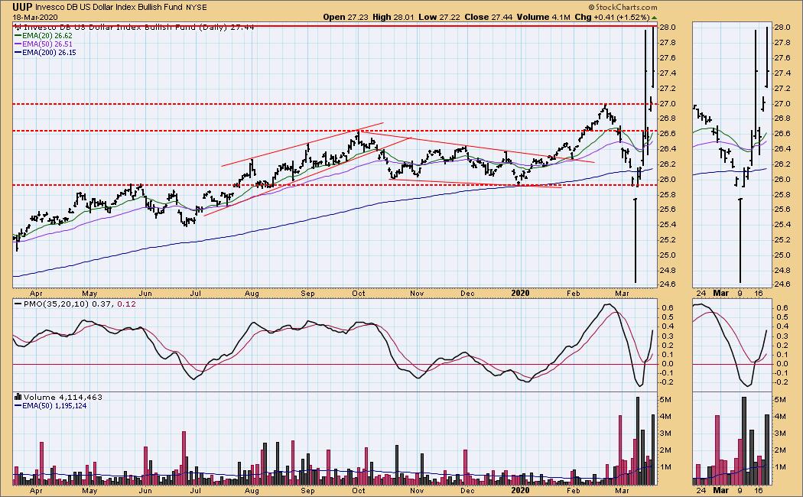Select the volume EMA(50) 1,195,124 legend entry
Screen dimensions: 803x497
(50, 406)
